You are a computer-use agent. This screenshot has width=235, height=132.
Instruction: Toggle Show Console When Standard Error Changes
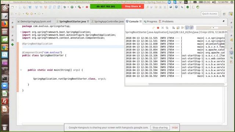(x=191, y=28)
